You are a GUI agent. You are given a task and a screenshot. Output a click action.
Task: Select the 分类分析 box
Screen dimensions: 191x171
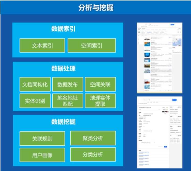[93, 154]
